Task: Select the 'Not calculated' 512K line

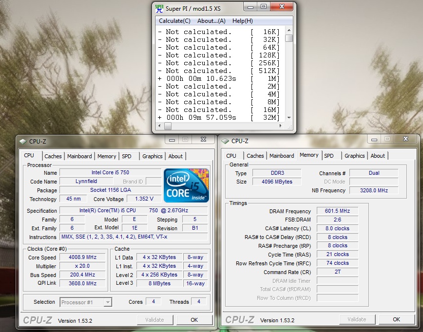Action: tap(219, 71)
